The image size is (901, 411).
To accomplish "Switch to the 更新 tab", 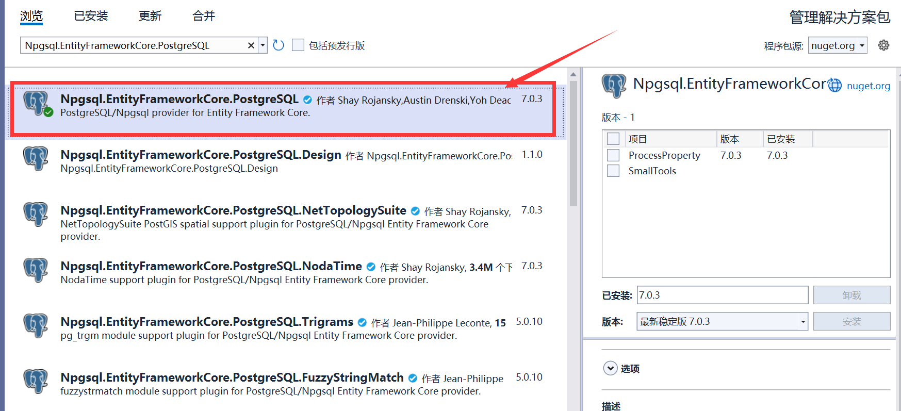I will [x=150, y=16].
